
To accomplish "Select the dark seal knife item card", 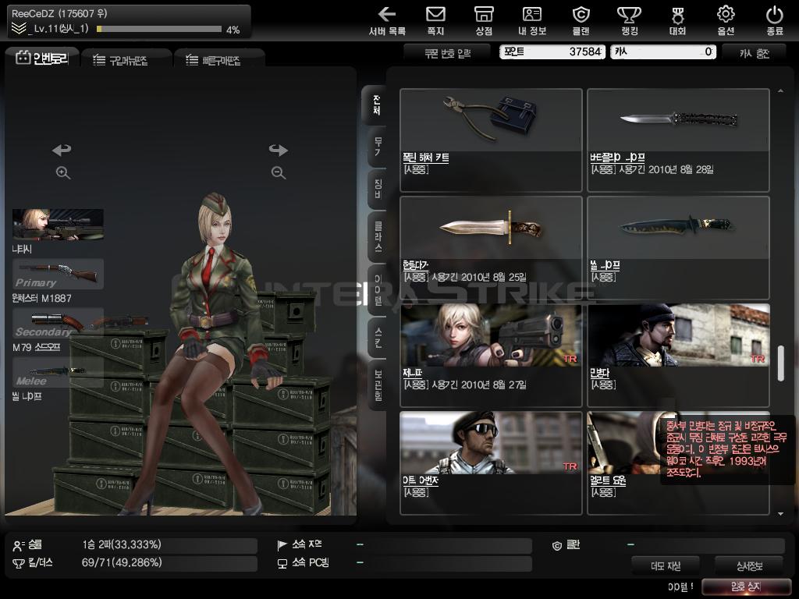I will pos(678,247).
